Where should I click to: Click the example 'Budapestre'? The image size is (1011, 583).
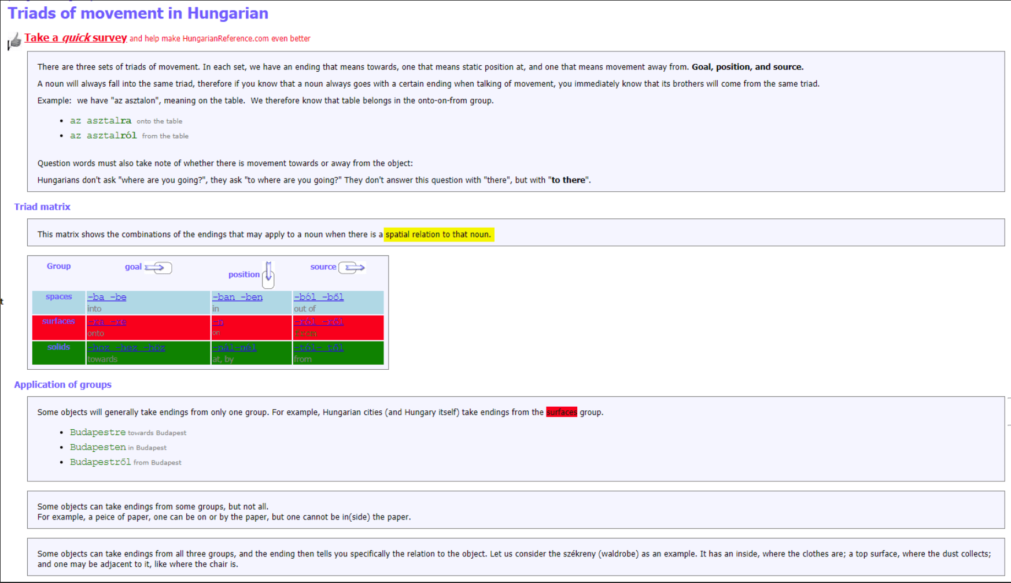pyautogui.click(x=98, y=432)
